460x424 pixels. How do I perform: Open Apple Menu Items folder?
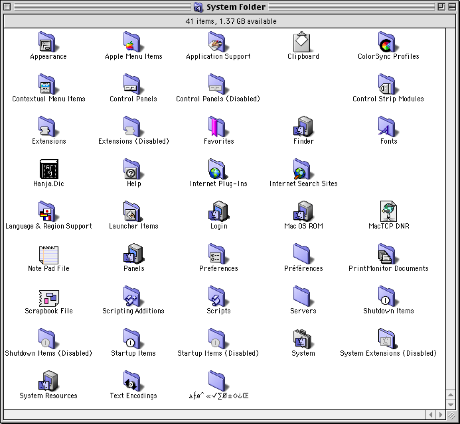click(133, 42)
